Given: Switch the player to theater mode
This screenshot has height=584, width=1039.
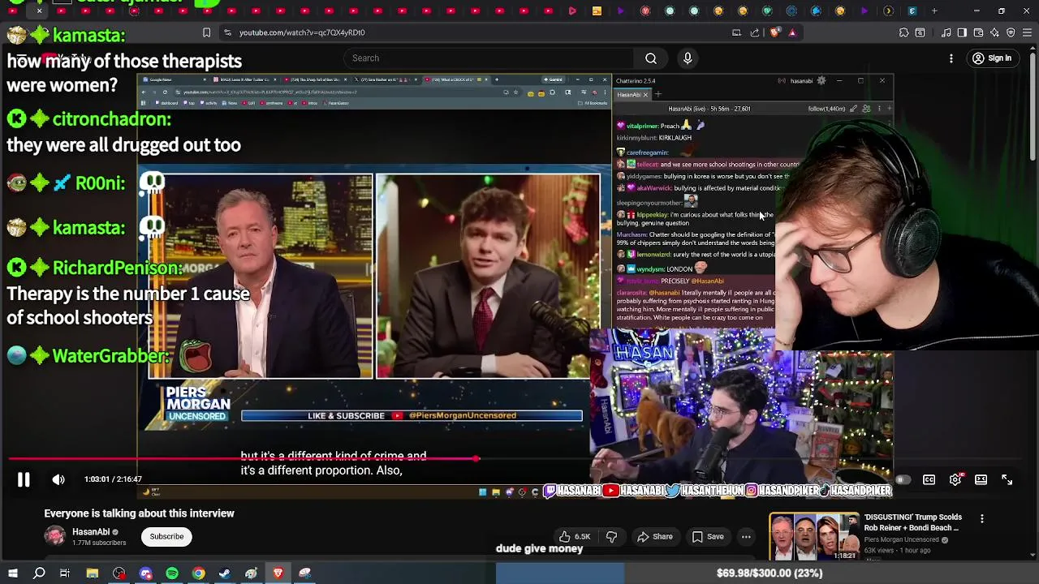Looking at the screenshot, I should click(981, 479).
